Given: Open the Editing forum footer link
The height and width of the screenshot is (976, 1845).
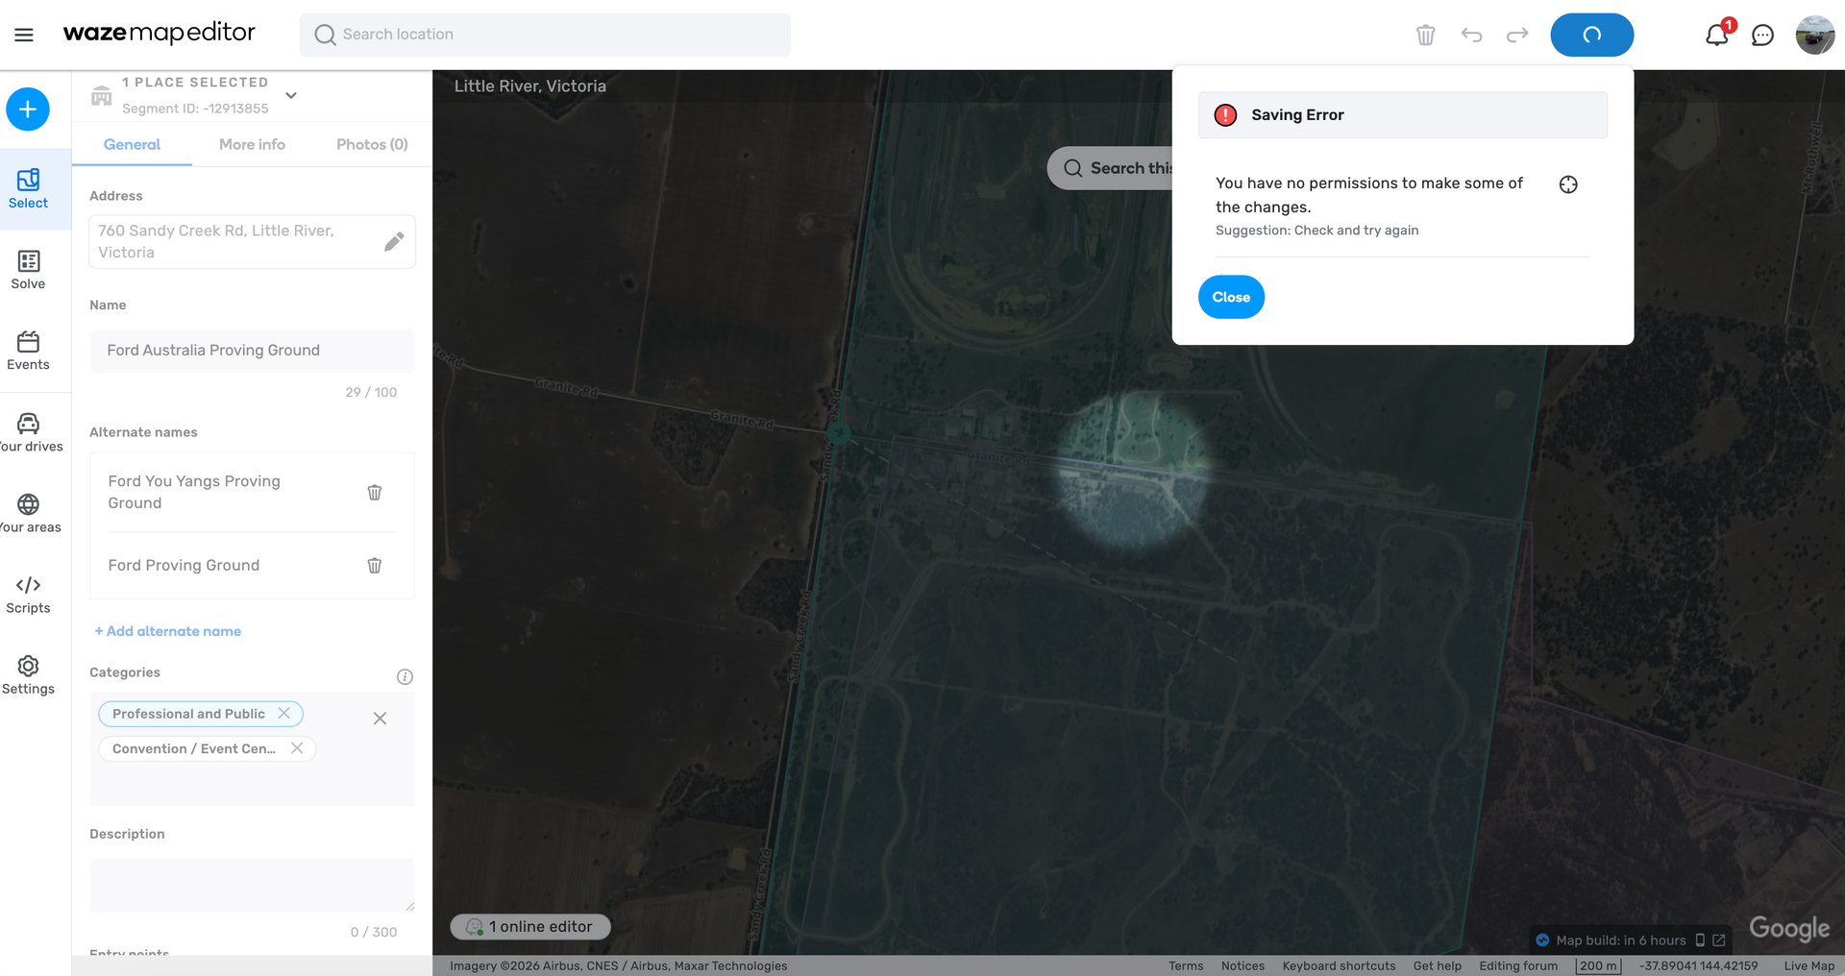Looking at the screenshot, I should click(x=1518, y=965).
